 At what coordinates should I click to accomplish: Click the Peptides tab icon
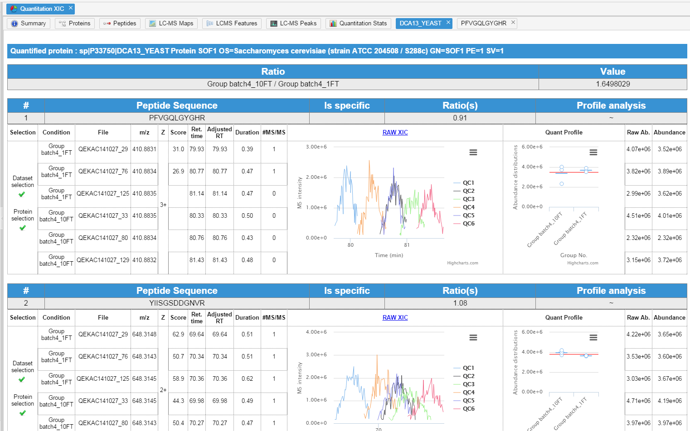tap(107, 24)
